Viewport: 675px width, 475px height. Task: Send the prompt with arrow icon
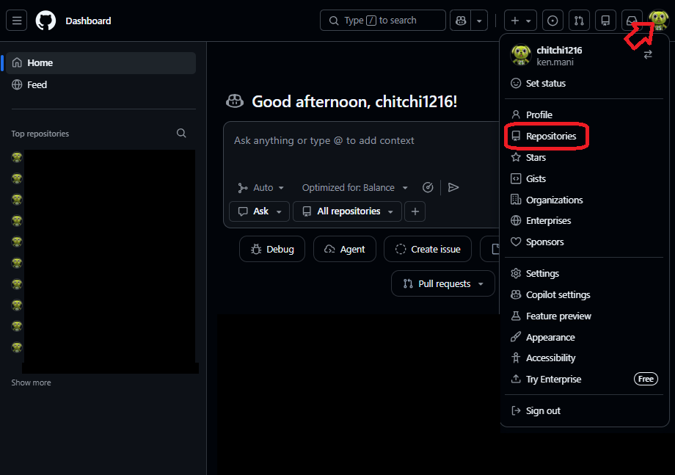[x=453, y=187]
